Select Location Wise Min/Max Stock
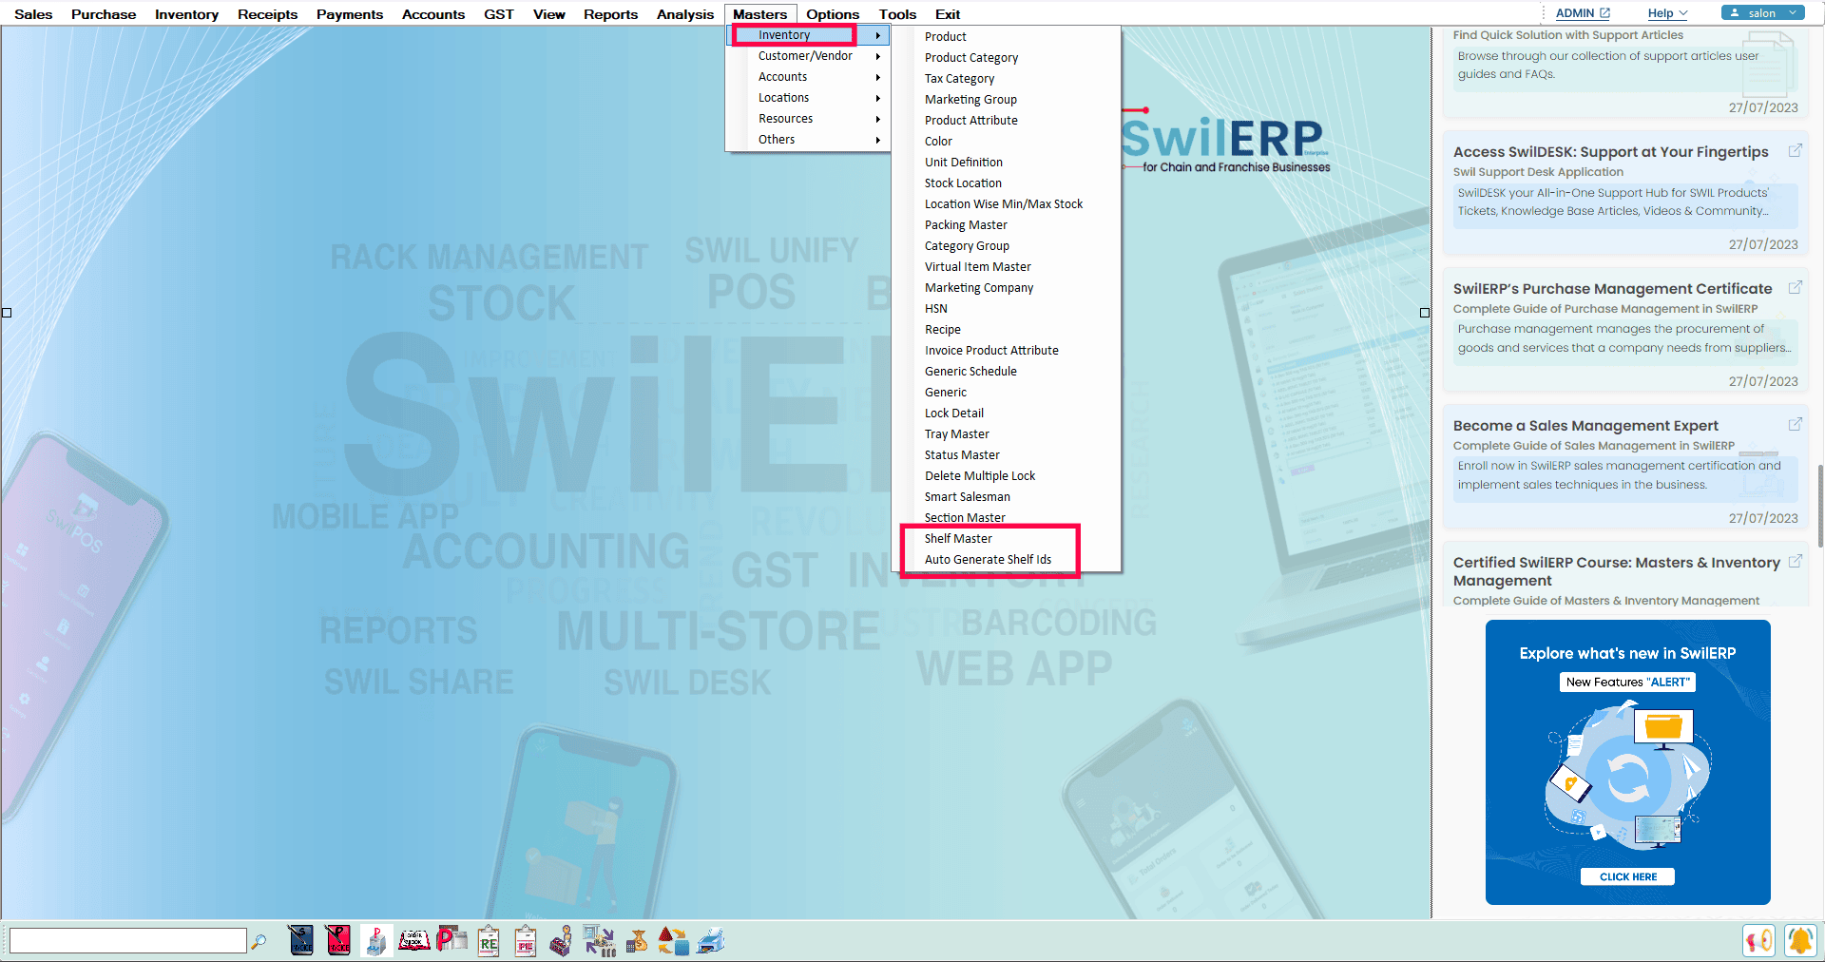The width and height of the screenshot is (1825, 962). coord(1006,204)
